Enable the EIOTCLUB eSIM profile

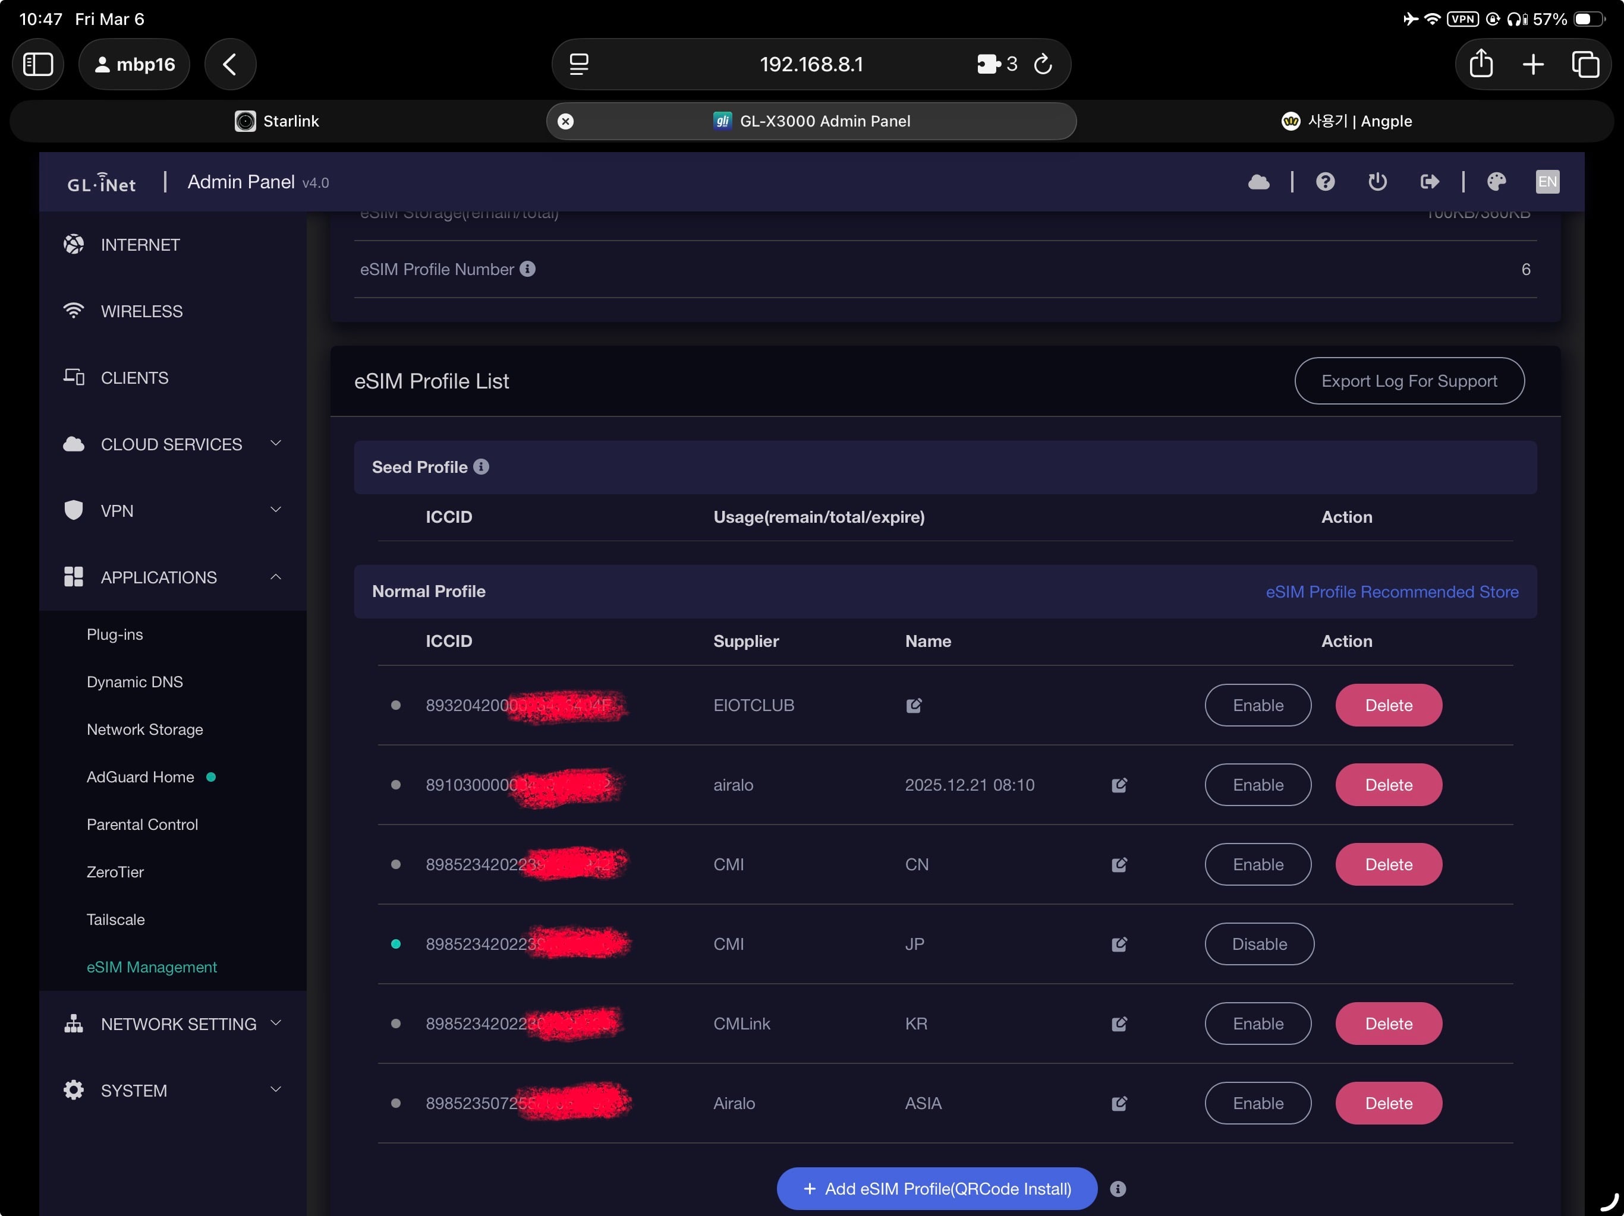pyautogui.click(x=1258, y=705)
